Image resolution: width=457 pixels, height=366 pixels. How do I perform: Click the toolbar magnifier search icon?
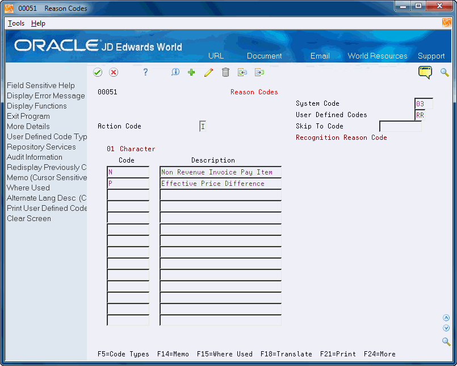coord(445,72)
